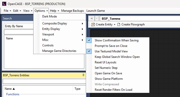Expand Viewport submenu
Viewport: 180px width, 97px height.
tap(60, 34)
